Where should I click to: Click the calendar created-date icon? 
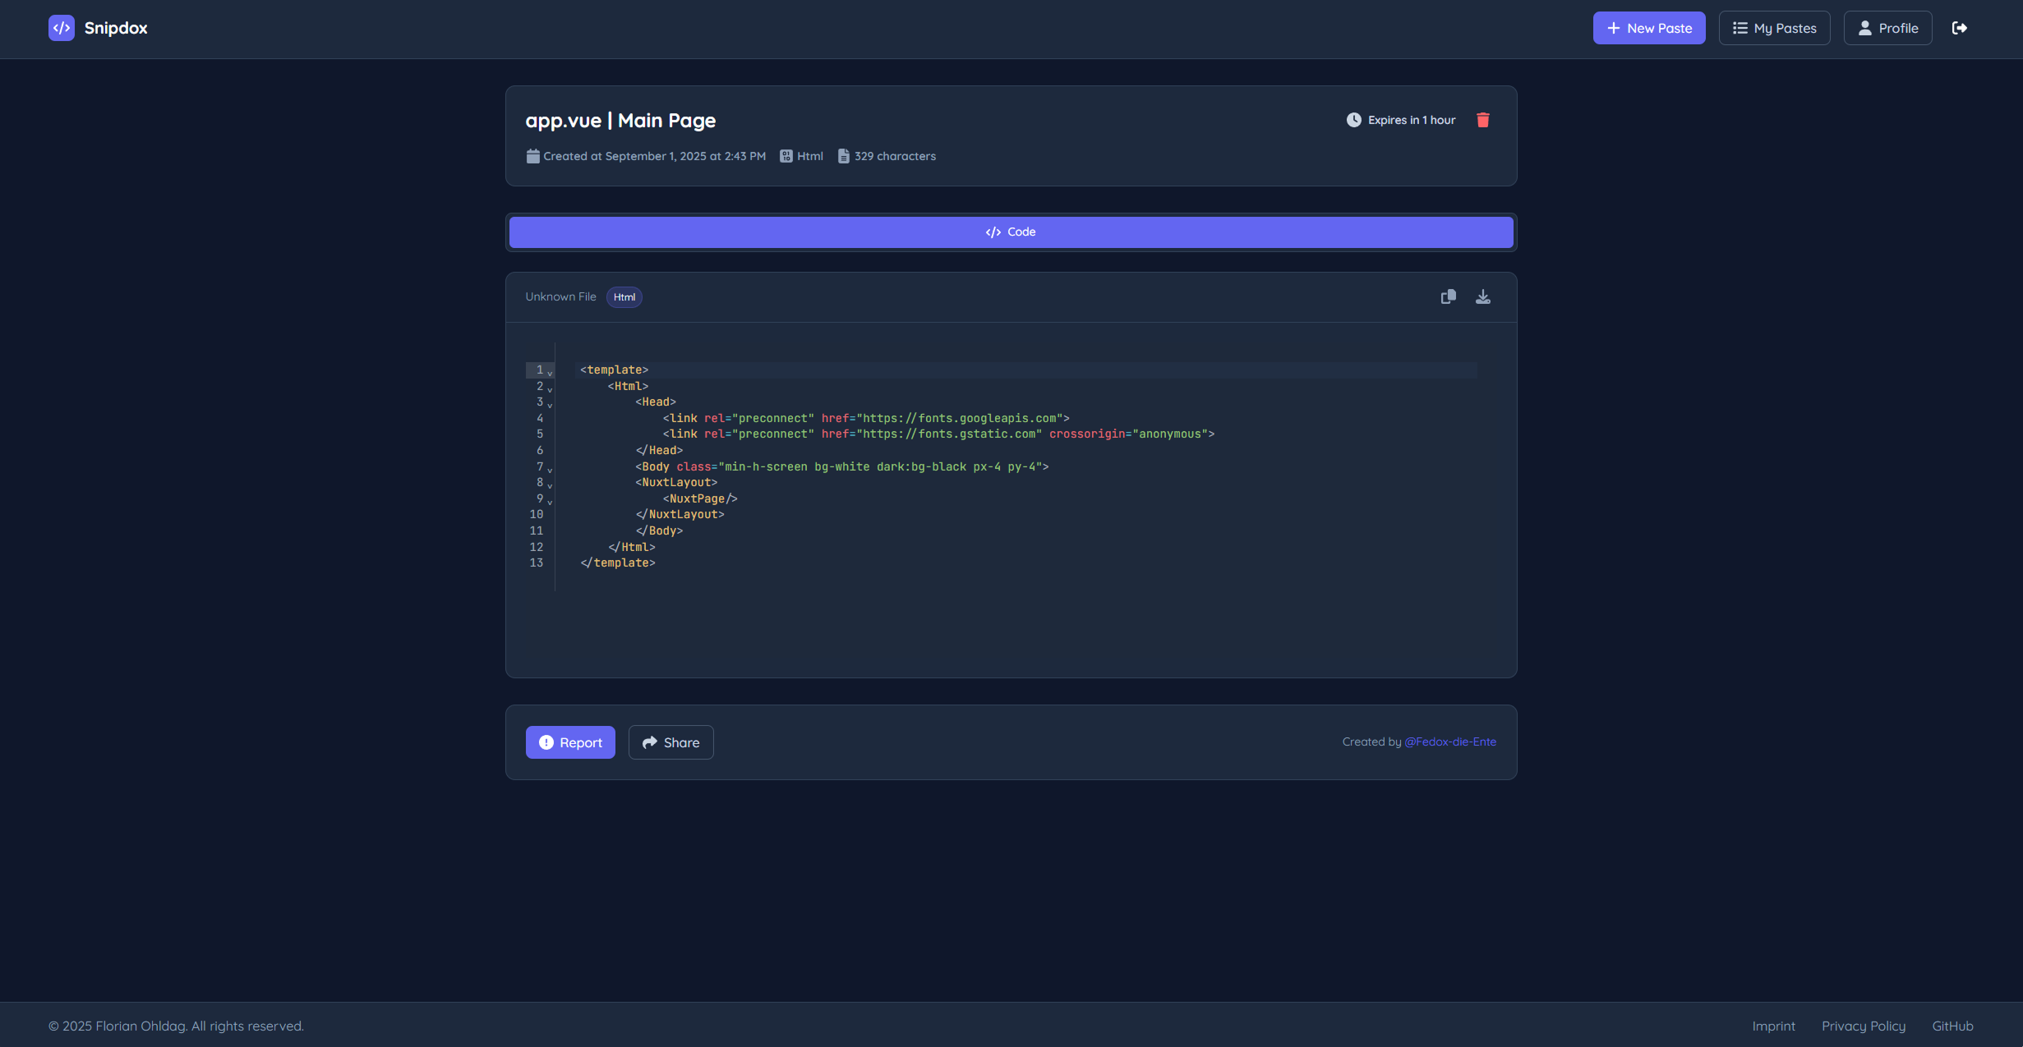(x=533, y=156)
